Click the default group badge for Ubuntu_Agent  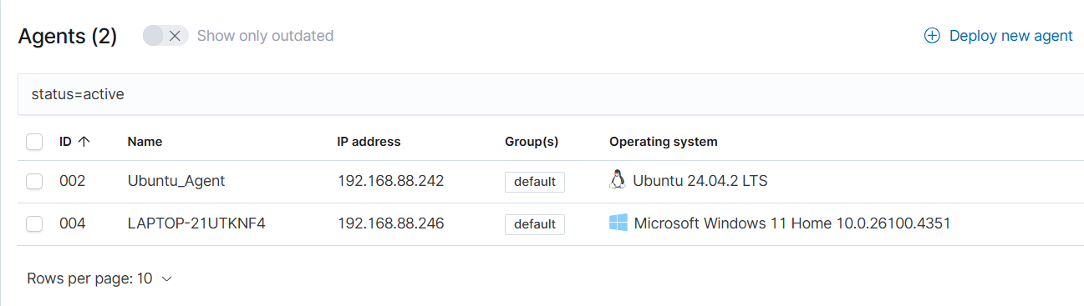coord(535,182)
